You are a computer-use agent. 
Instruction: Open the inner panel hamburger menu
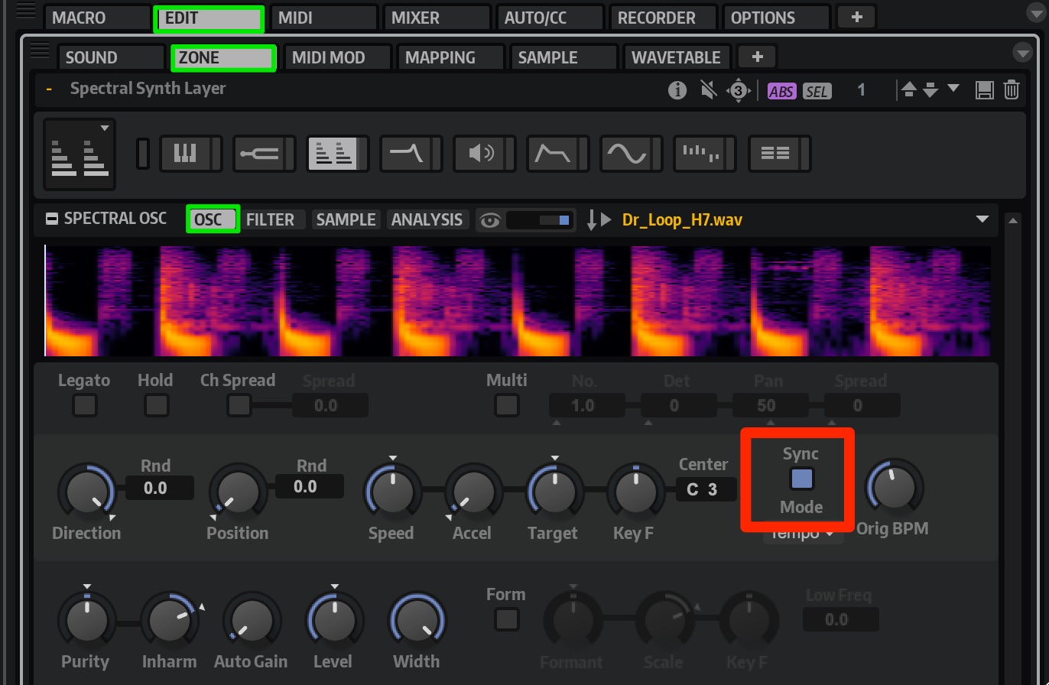[39, 50]
